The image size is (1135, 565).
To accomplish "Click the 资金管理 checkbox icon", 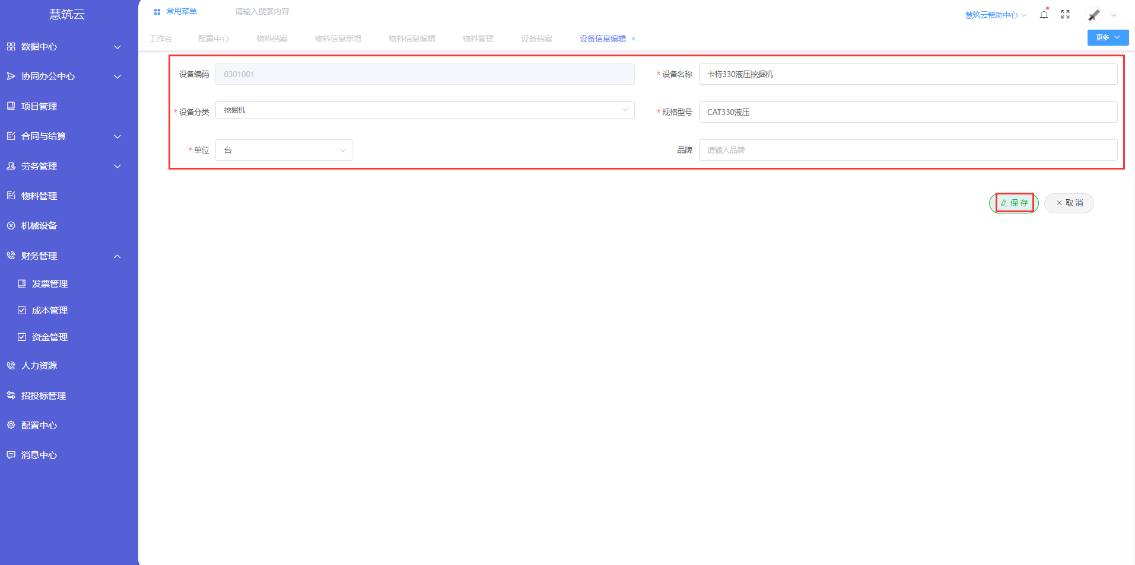I will pos(21,337).
